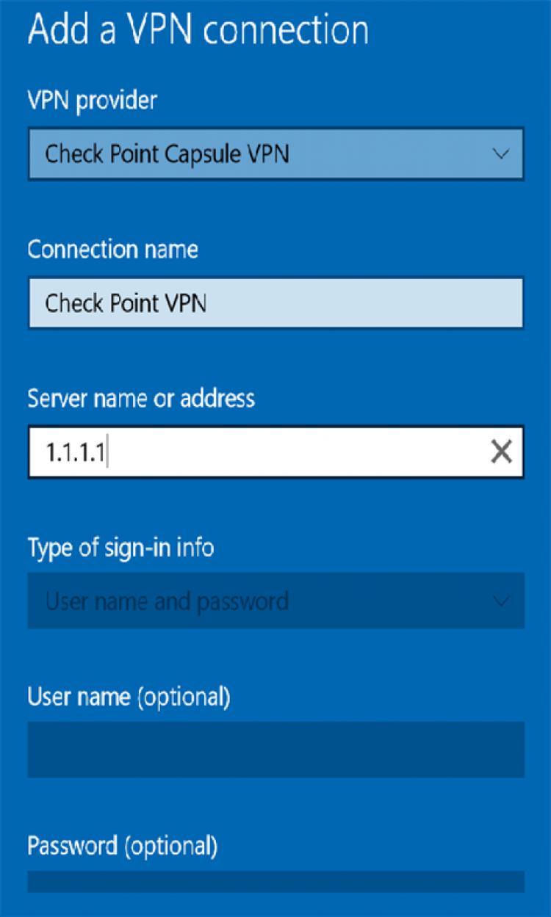Click the "Connection name" label
Viewport: 551px width, 917px height.
[113, 249]
